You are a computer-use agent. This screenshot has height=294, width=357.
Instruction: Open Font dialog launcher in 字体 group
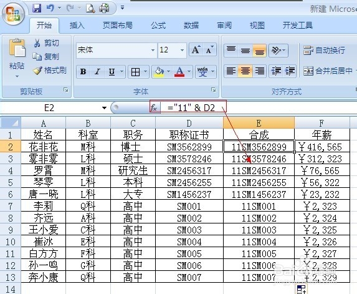click(x=213, y=90)
